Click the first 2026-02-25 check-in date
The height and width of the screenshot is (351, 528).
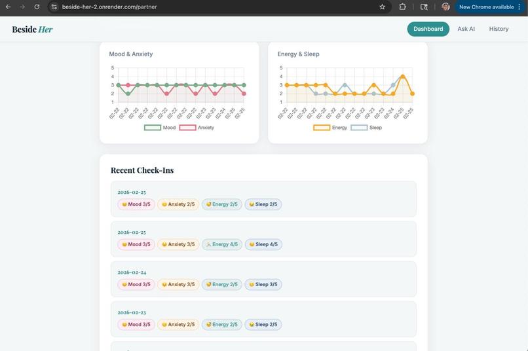pyautogui.click(x=132, y=192)
